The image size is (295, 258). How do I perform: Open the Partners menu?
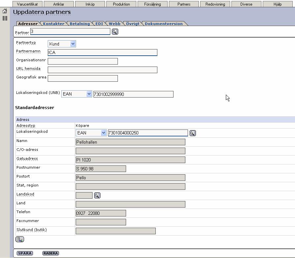click(x=184, y=4)
